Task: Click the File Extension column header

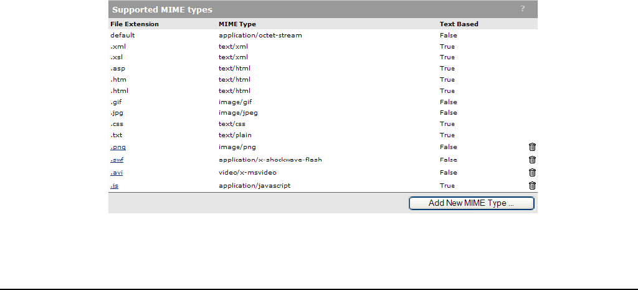Action: pos(135,24)
